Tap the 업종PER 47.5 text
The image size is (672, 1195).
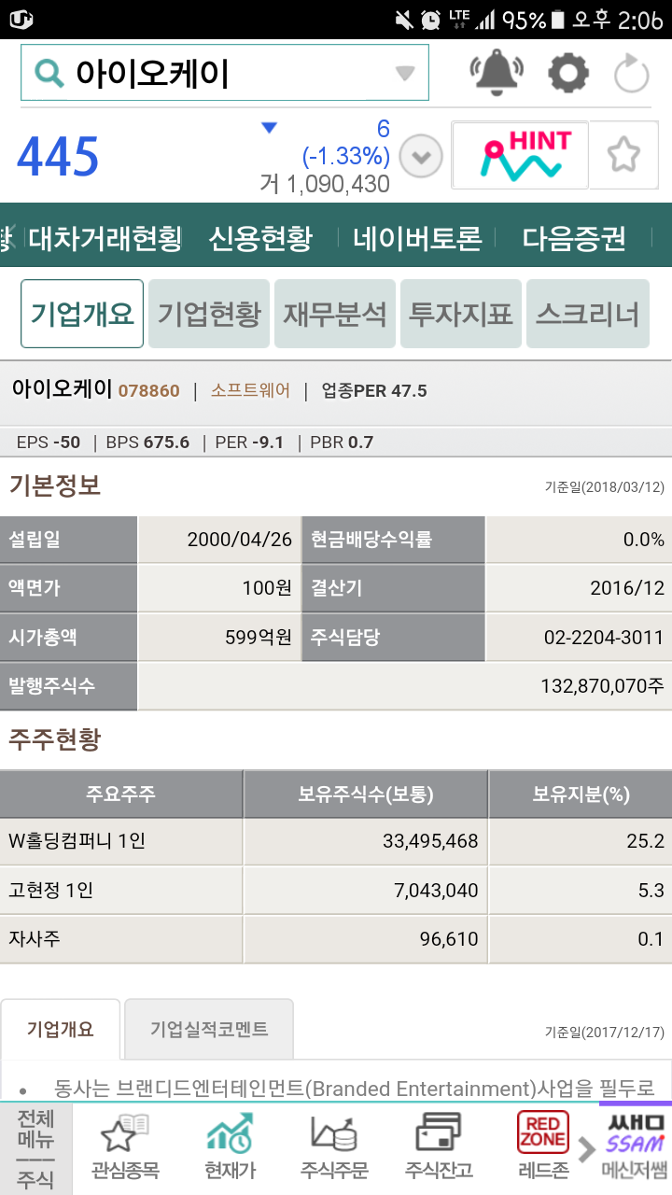coord(374,390)
